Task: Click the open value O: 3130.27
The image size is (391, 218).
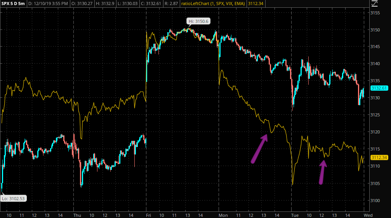Action: pos(82,3)
